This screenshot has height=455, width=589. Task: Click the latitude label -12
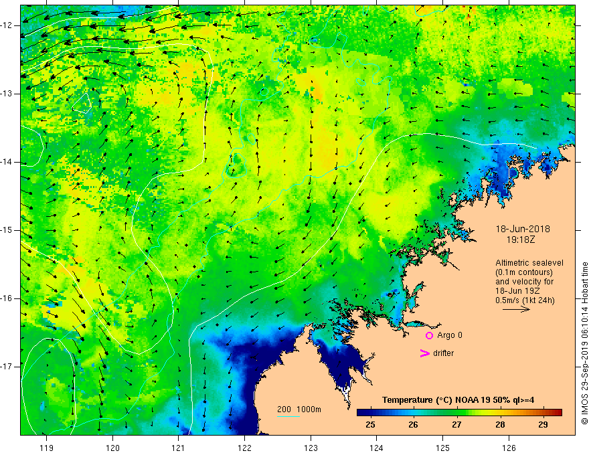pyautogui.click(x=7, y=25)
